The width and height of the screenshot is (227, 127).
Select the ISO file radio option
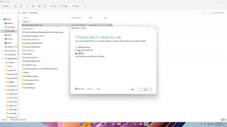pos(76,54)
